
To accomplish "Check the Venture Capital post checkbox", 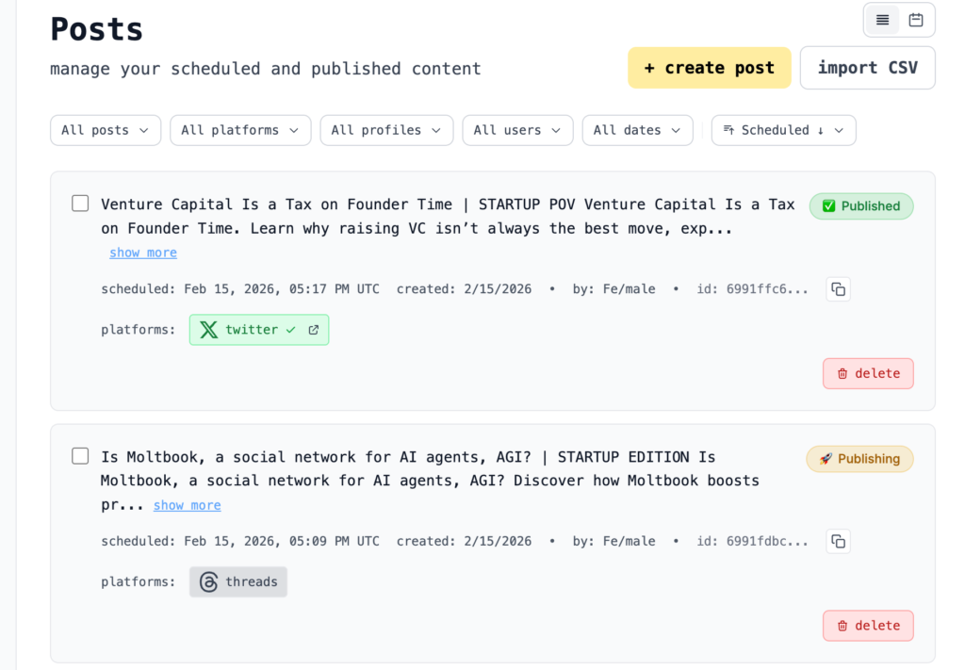I will click(x=80, y=203).
